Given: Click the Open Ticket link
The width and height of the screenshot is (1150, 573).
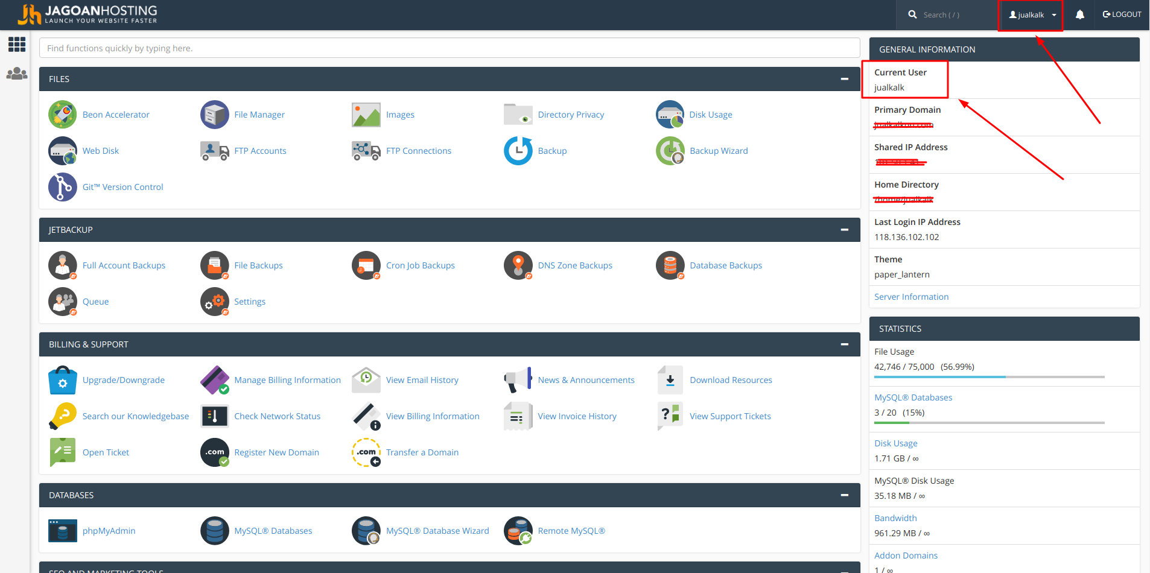Looking at the screenshot, I should pyautogui.click(x=106, y=452).
